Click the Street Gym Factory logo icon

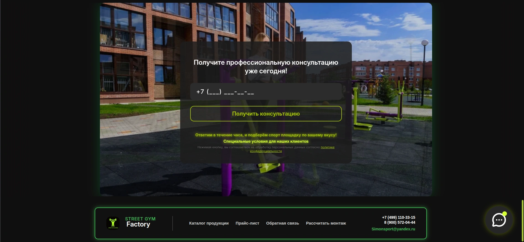113,223
